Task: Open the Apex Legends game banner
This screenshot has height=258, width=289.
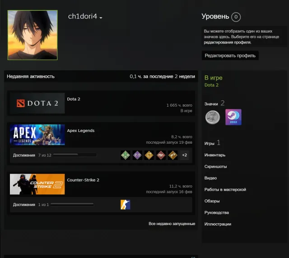Action: coord(37,135)
